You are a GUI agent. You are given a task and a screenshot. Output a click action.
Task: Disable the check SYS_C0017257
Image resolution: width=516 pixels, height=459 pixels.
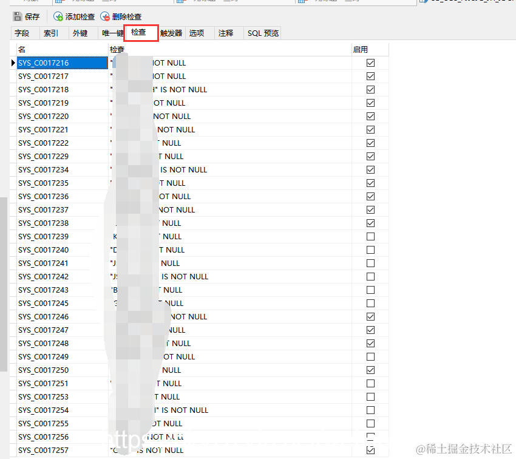[370, 450]
